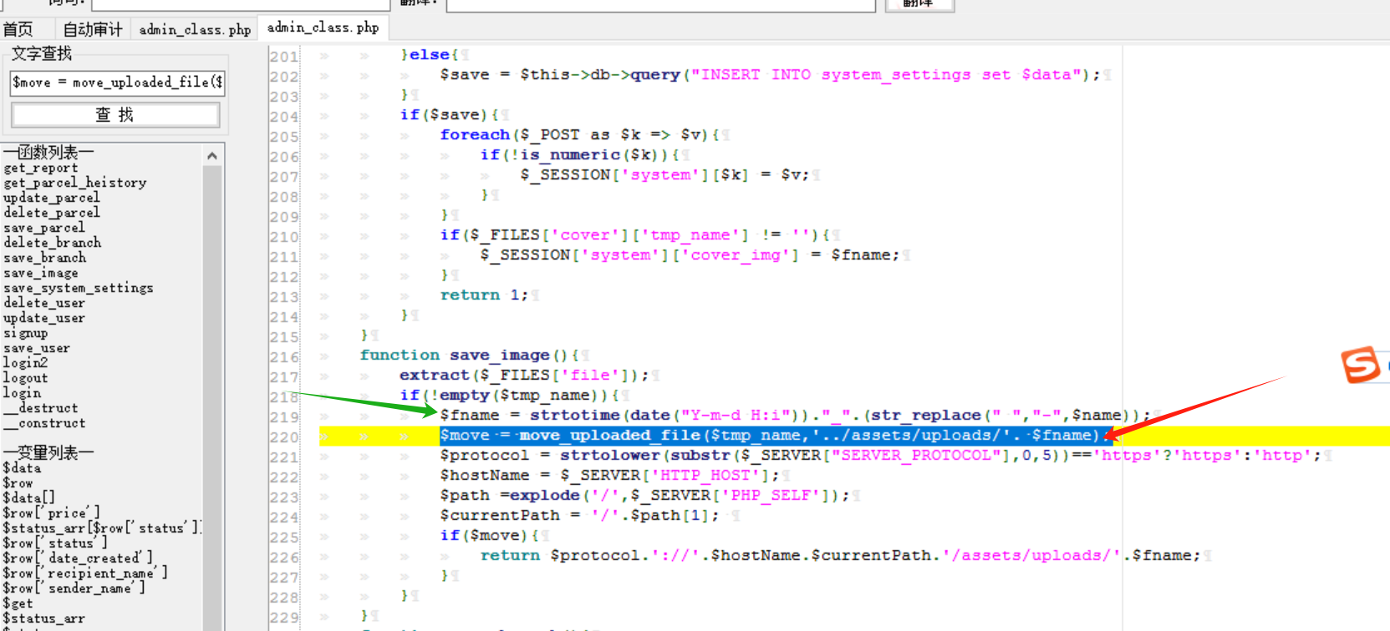Screen dimensions: 1390x631
Task: Select logout function
Action: 25,378
